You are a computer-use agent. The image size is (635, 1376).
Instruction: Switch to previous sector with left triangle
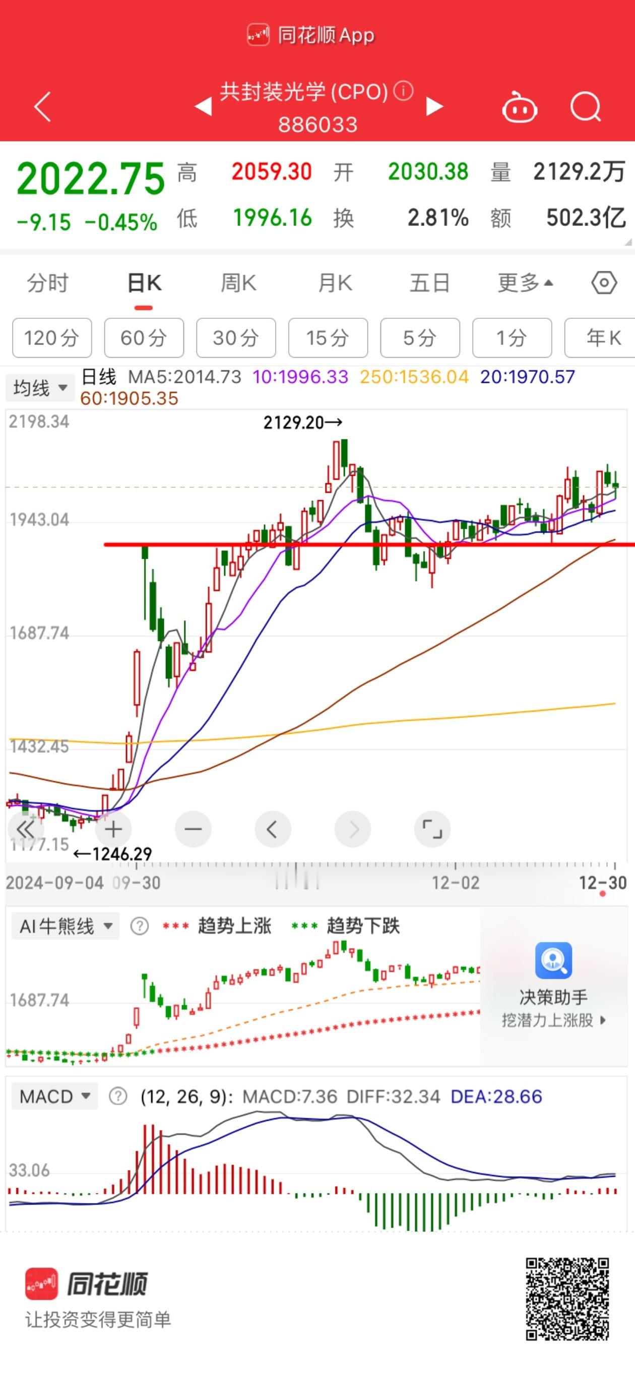tap(204, 106)
